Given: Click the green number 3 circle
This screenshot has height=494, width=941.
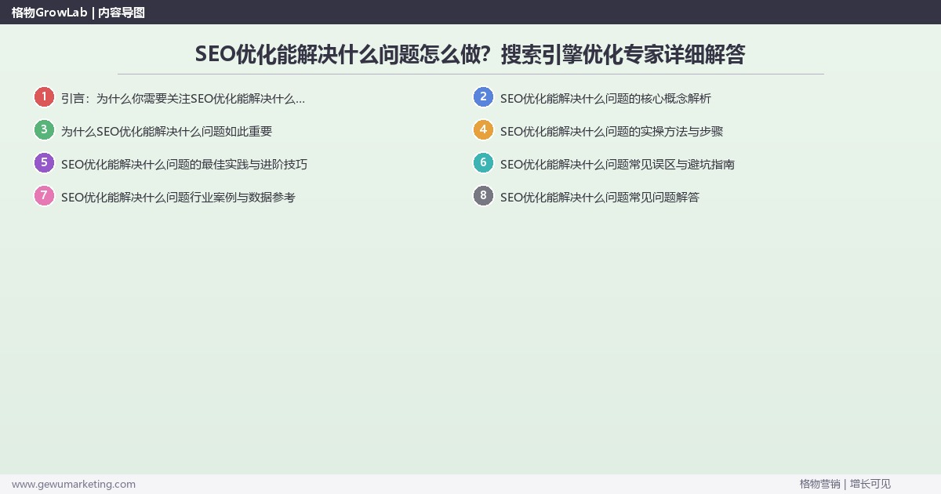Looking at the screenshot, I should 44,130.
